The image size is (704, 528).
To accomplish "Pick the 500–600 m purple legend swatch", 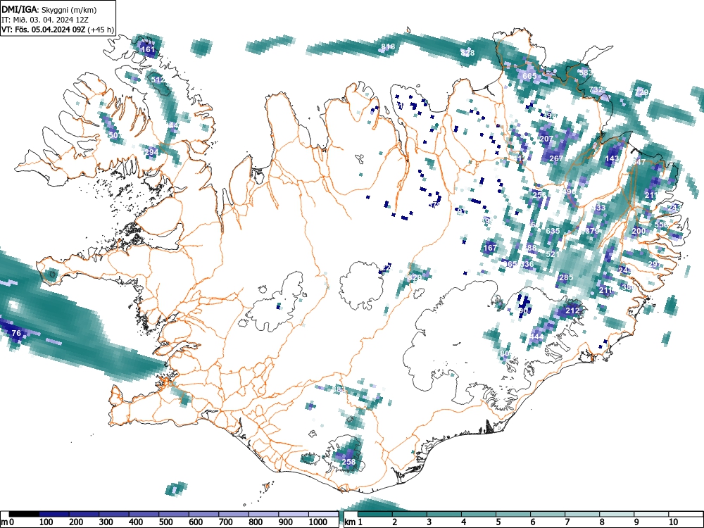I will [174, 514].
